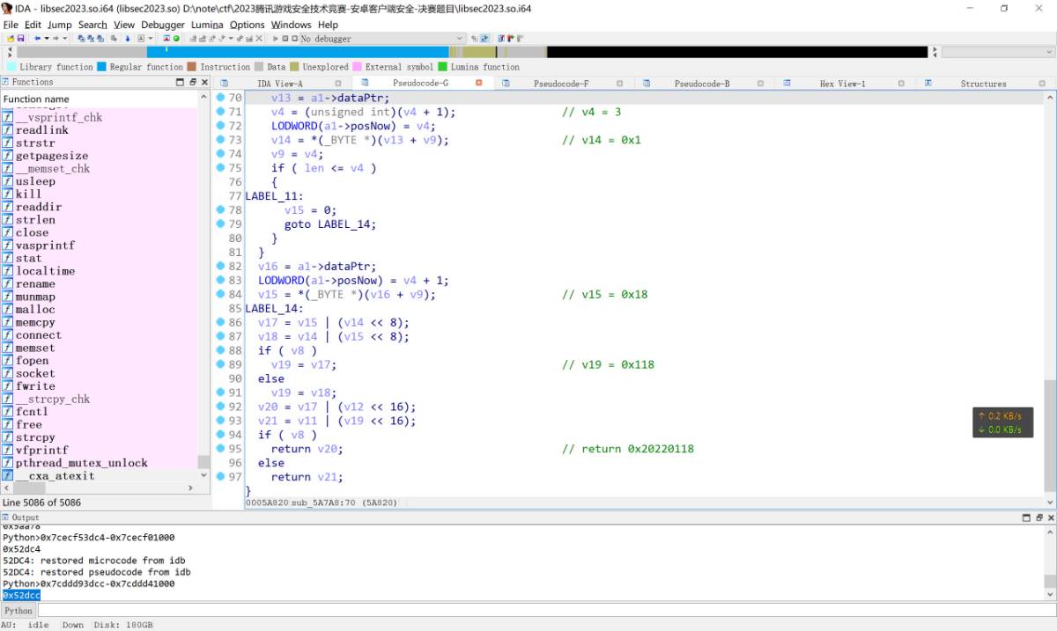The height and width of the screenshot is (631, 1057).
Task: Select the pthread_mutex_unlock function
Action: tap(81, 463)
